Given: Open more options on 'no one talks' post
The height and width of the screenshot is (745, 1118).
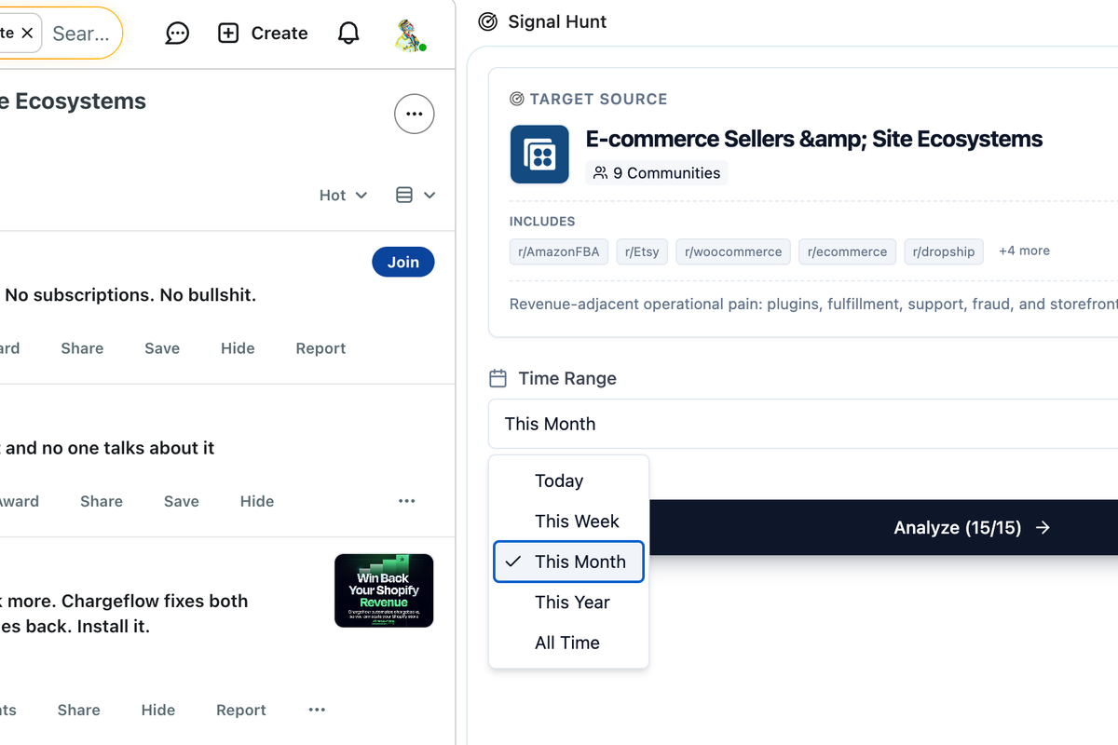Looking at the screenshot, I should 407,501.
